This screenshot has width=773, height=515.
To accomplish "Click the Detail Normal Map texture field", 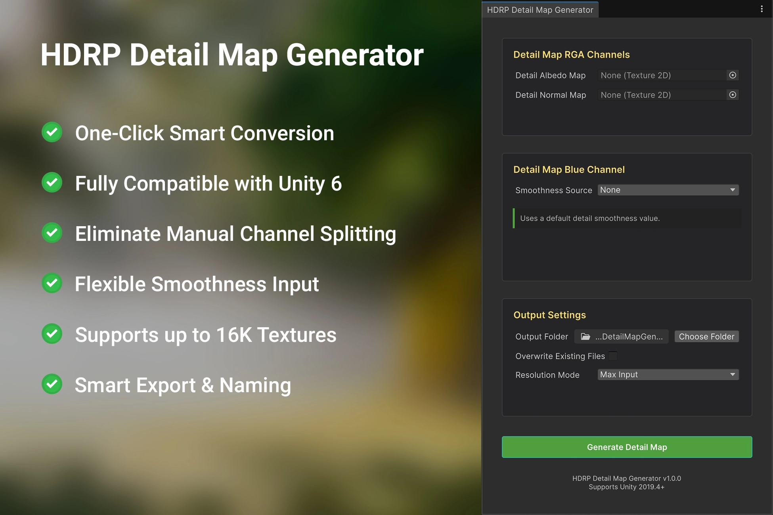I will pos(661,95).
